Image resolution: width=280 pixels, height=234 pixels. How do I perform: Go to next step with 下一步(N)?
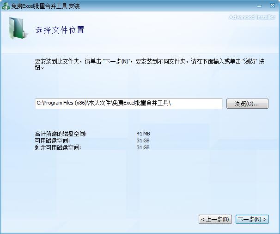click(252, 219)
